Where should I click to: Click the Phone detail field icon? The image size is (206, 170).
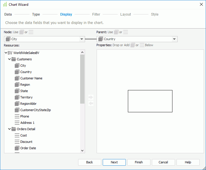[17, 116]
